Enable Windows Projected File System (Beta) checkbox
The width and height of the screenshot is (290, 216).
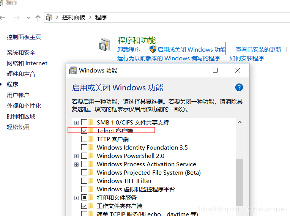[x=84, y=172]
